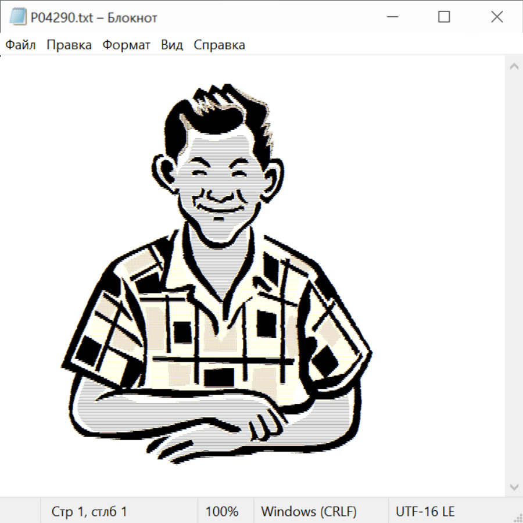Viewport: 523px width, 523px height.
Task: Click the scroll down arrow of the vertical scrollbar
Action: click(x=514, y=486)
